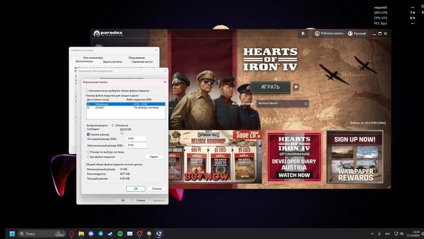Open the Sign Up Now Wallpaper Rewards banner

[x=355, y=157]
